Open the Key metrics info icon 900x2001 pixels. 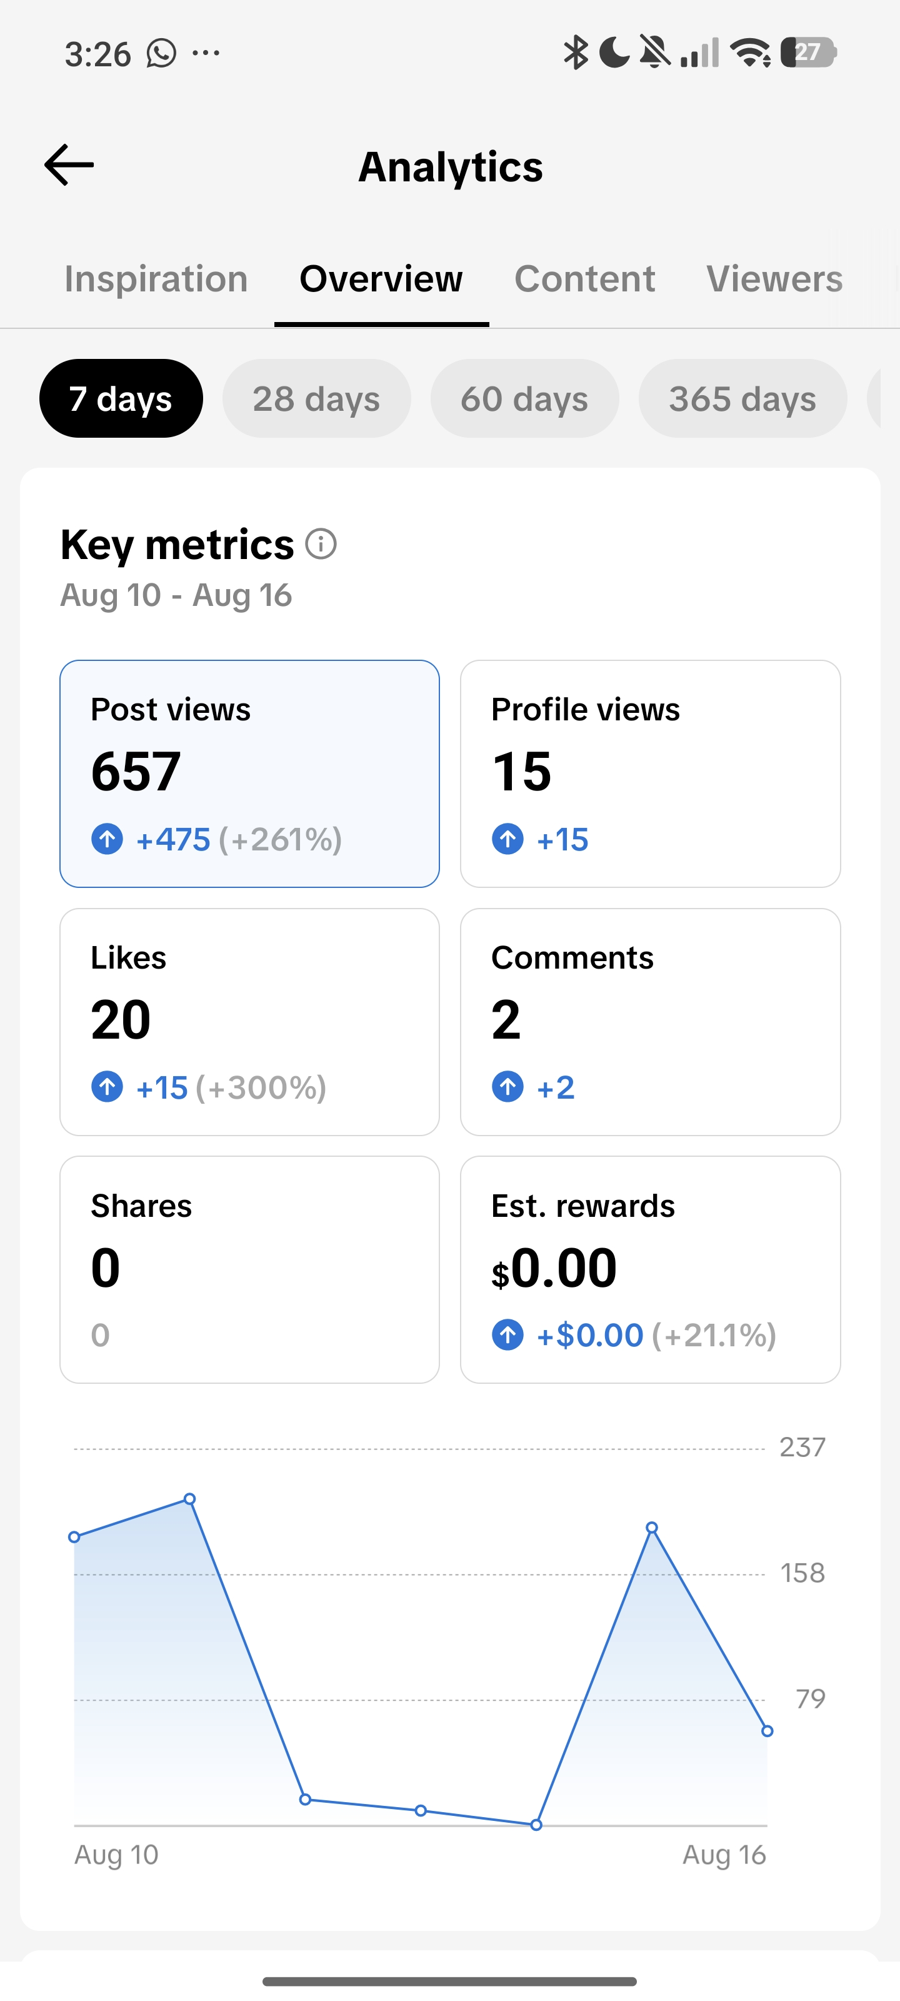[x=321, y=544]
